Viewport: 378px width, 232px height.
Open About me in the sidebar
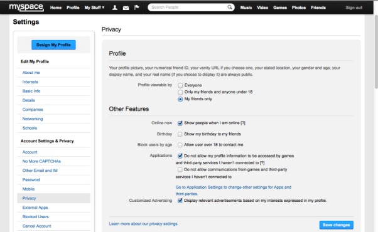pos(31,73)
